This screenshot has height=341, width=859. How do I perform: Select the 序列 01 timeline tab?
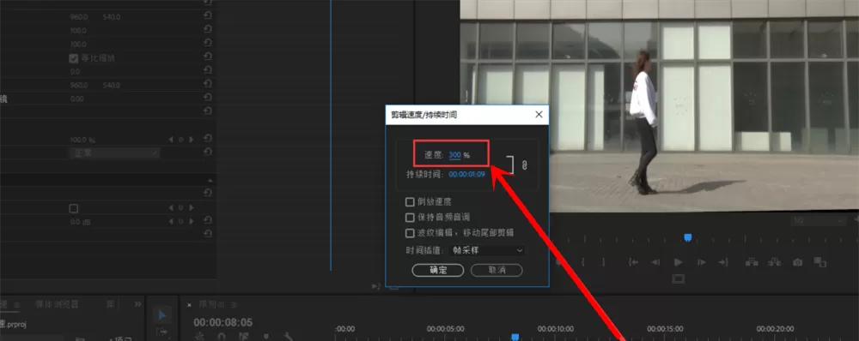tap(212, 304)
